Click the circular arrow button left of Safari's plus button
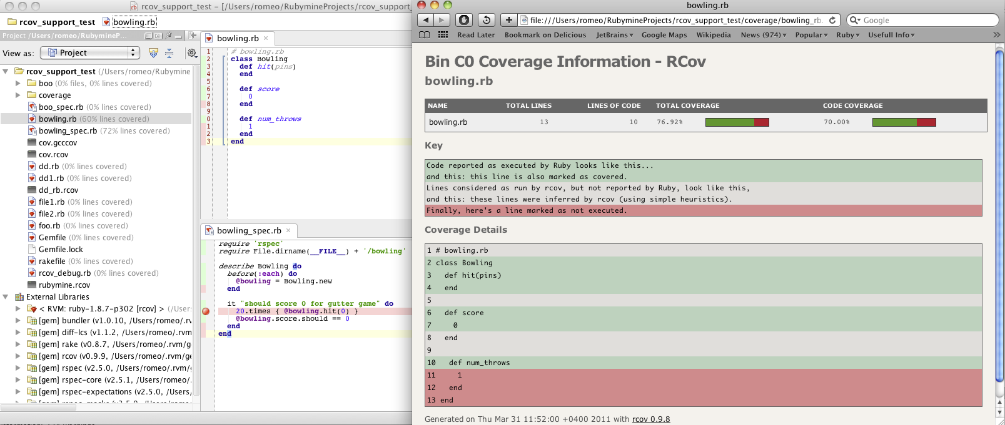The image size is (1005, 425). 487,20
